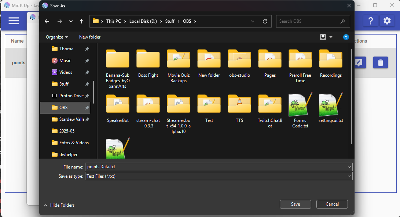400x217 pixels.
Task: Open the SpeakerBot folder
Action: 118,109
